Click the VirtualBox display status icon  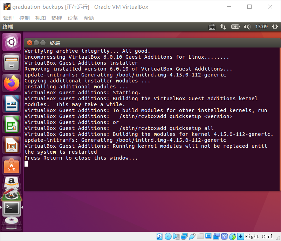click(x=208, y=236)
